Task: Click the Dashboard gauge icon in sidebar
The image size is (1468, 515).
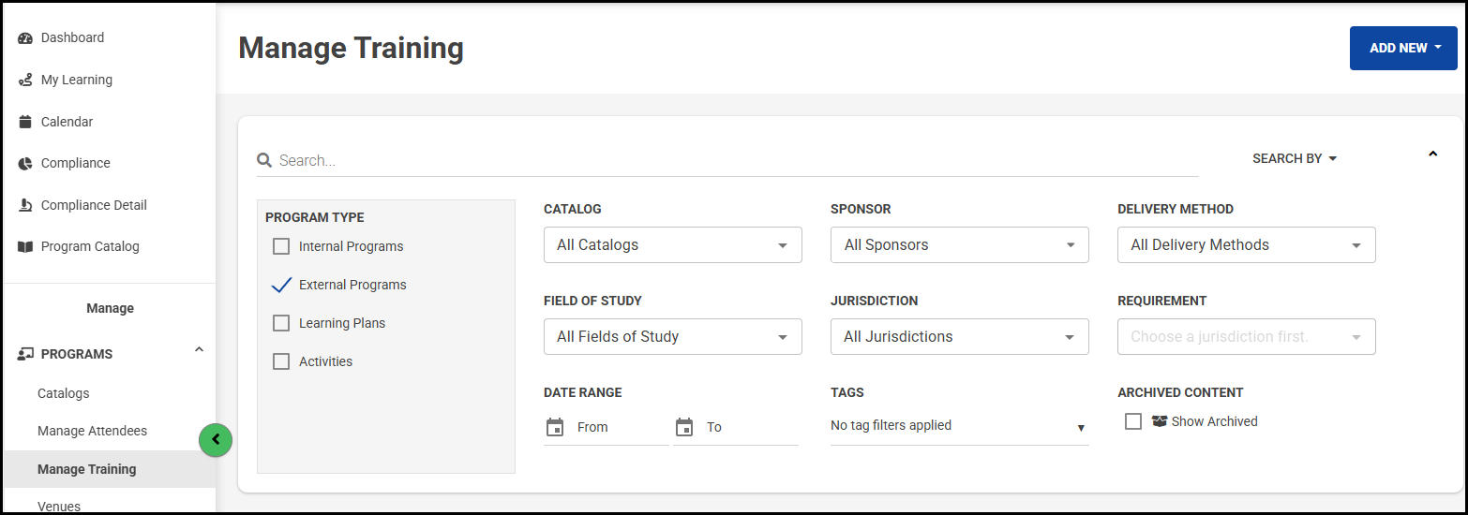Action: pyautogui.click(x=25, y=38)
